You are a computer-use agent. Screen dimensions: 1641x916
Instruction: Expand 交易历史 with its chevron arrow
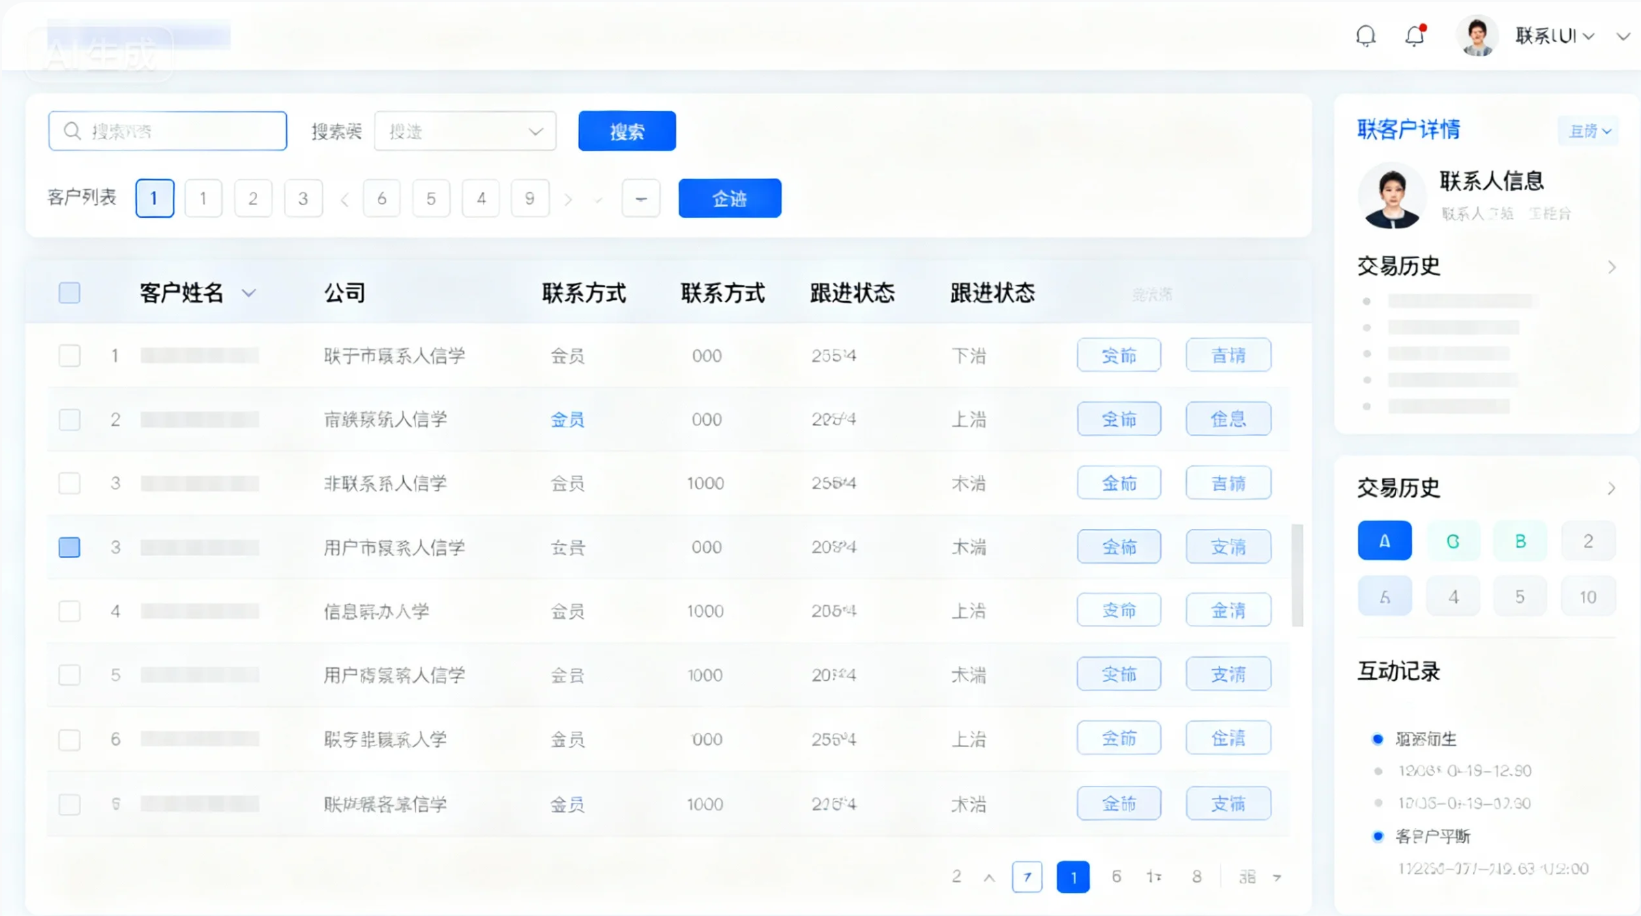click(1612, 267)
